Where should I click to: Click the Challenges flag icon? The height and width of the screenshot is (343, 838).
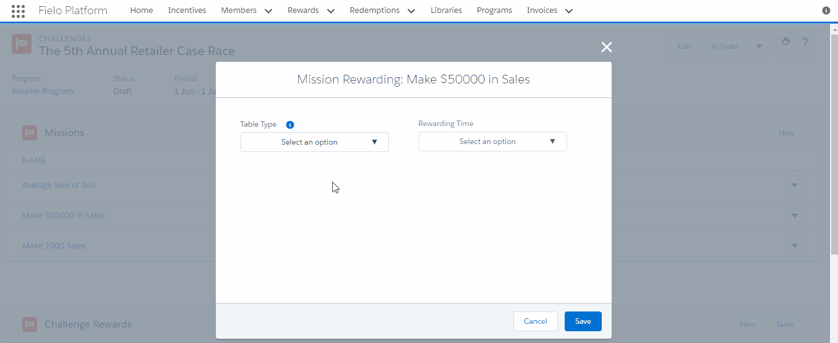[x=22, y=44]
